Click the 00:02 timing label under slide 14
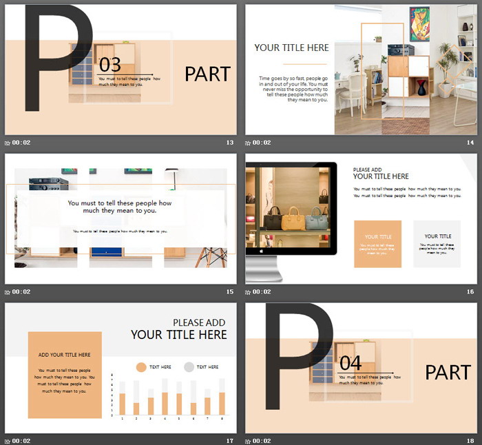This screenshot has width=482, height=445. pos(262,143)
